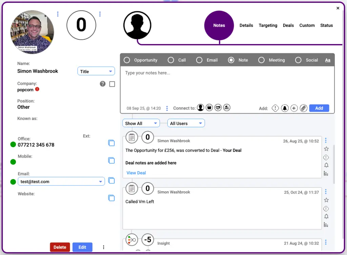Select the Opportunity radio button
Image resolution: width=347 pixels, height=255 pixels.
tap(127, 60)
